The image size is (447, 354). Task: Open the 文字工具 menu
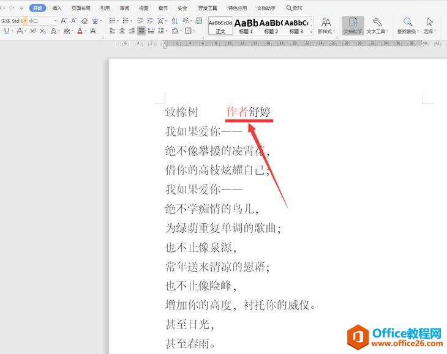click(x=377, y=26)
